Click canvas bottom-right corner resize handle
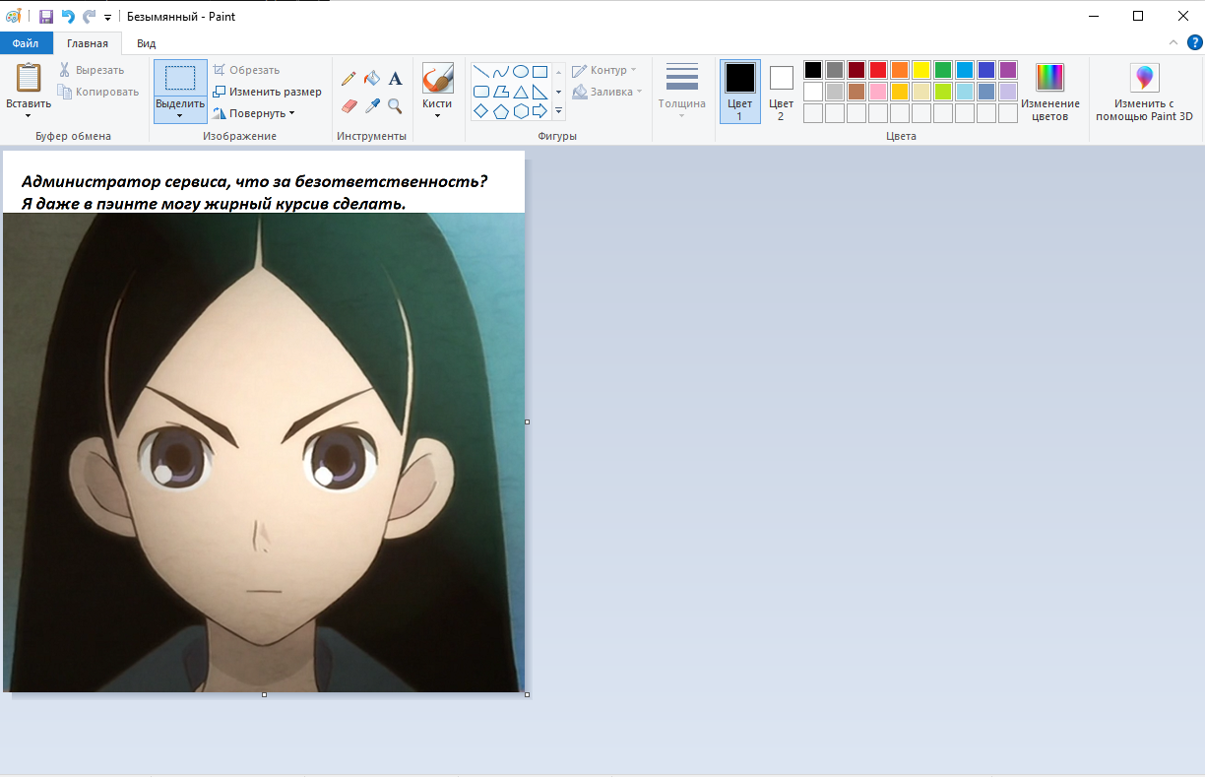 pos(528,695)
